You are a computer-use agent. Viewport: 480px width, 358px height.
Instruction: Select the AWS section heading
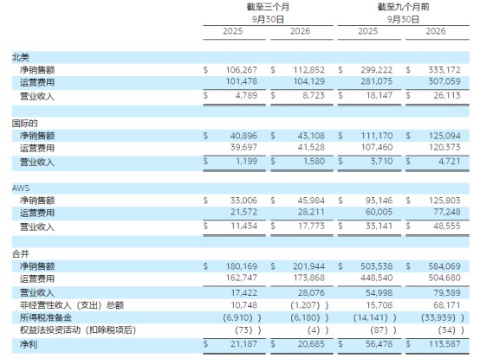tap(21, 189)
